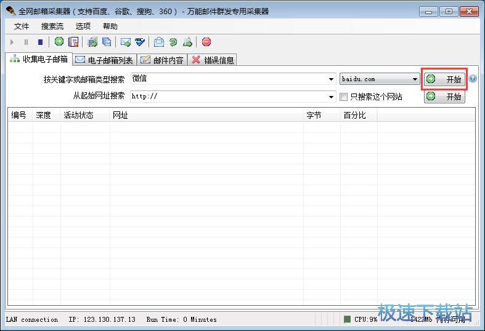485x331 pixels.
Task: Click the 百分比 column header
Action: click(x=359, y=115)
